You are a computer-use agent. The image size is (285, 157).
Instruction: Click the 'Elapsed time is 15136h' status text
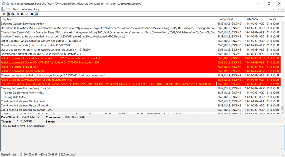38,154
